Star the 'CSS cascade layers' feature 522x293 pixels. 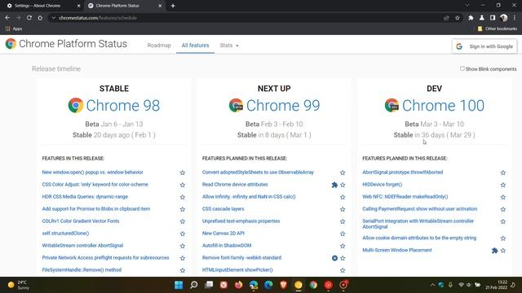pyautogui.click(x=343, y=209)
